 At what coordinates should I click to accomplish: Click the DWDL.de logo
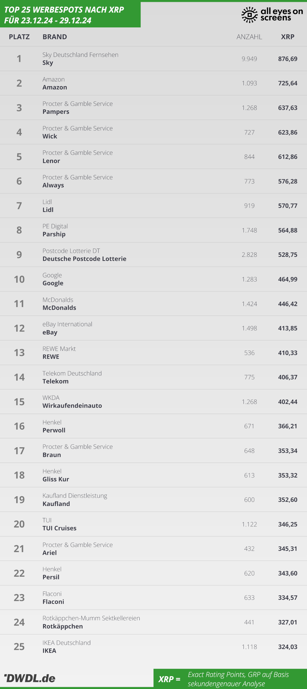(29, 678)
